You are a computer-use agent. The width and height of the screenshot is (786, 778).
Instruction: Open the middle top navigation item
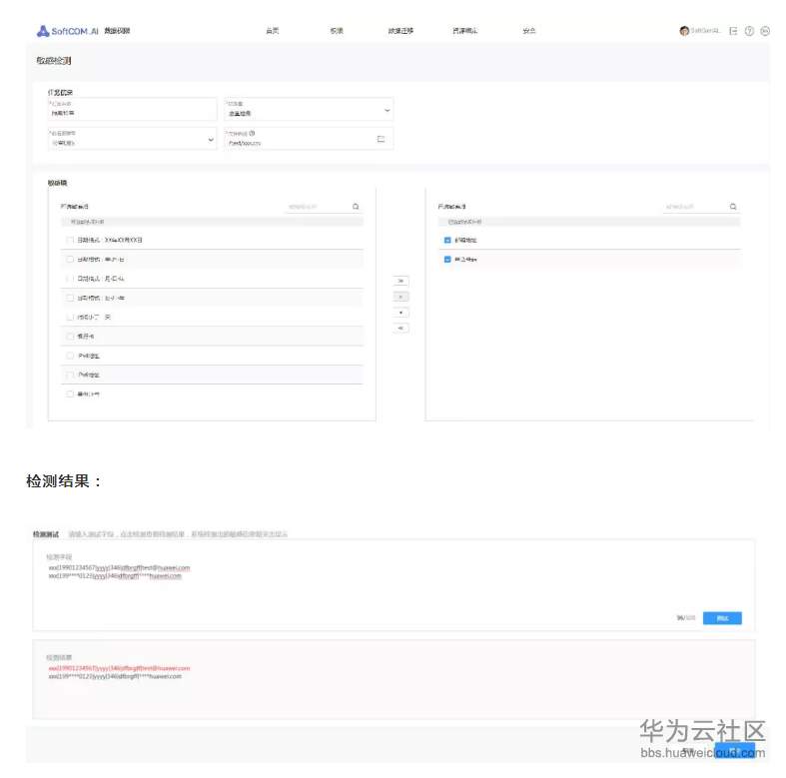pyautogui.click(x=400, y=31)
